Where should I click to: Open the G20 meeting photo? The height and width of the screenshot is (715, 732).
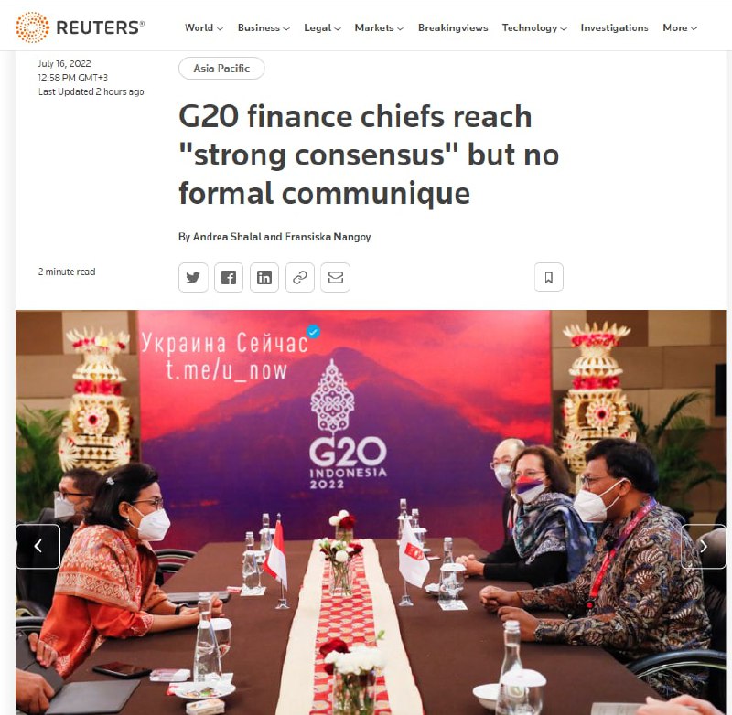tap(371, 512)
